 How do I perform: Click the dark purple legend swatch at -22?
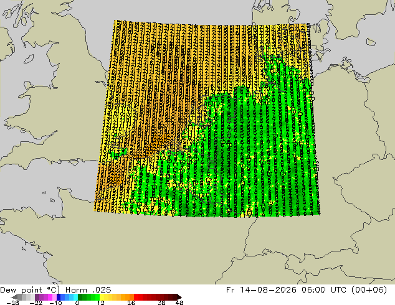[x=37, y=297]
